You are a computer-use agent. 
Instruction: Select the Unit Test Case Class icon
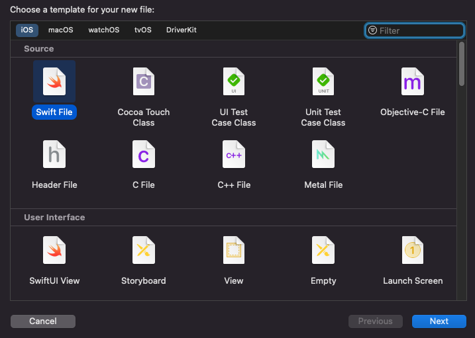click(x=323, y=81)
